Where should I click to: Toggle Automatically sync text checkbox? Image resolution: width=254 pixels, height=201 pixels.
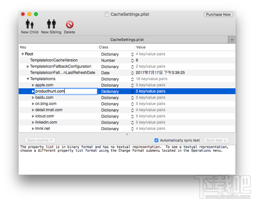click(x=157, y=140)
